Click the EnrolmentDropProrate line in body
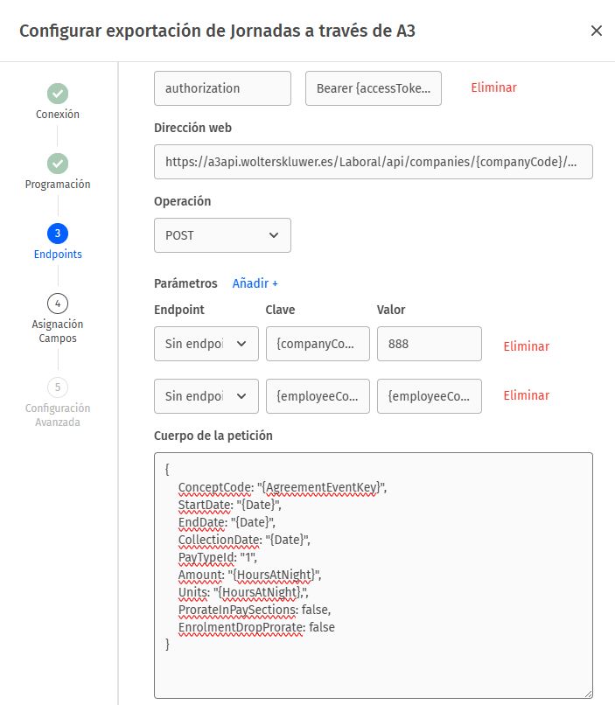This screenshot has width=615, height=705. [x=256, y=628]
